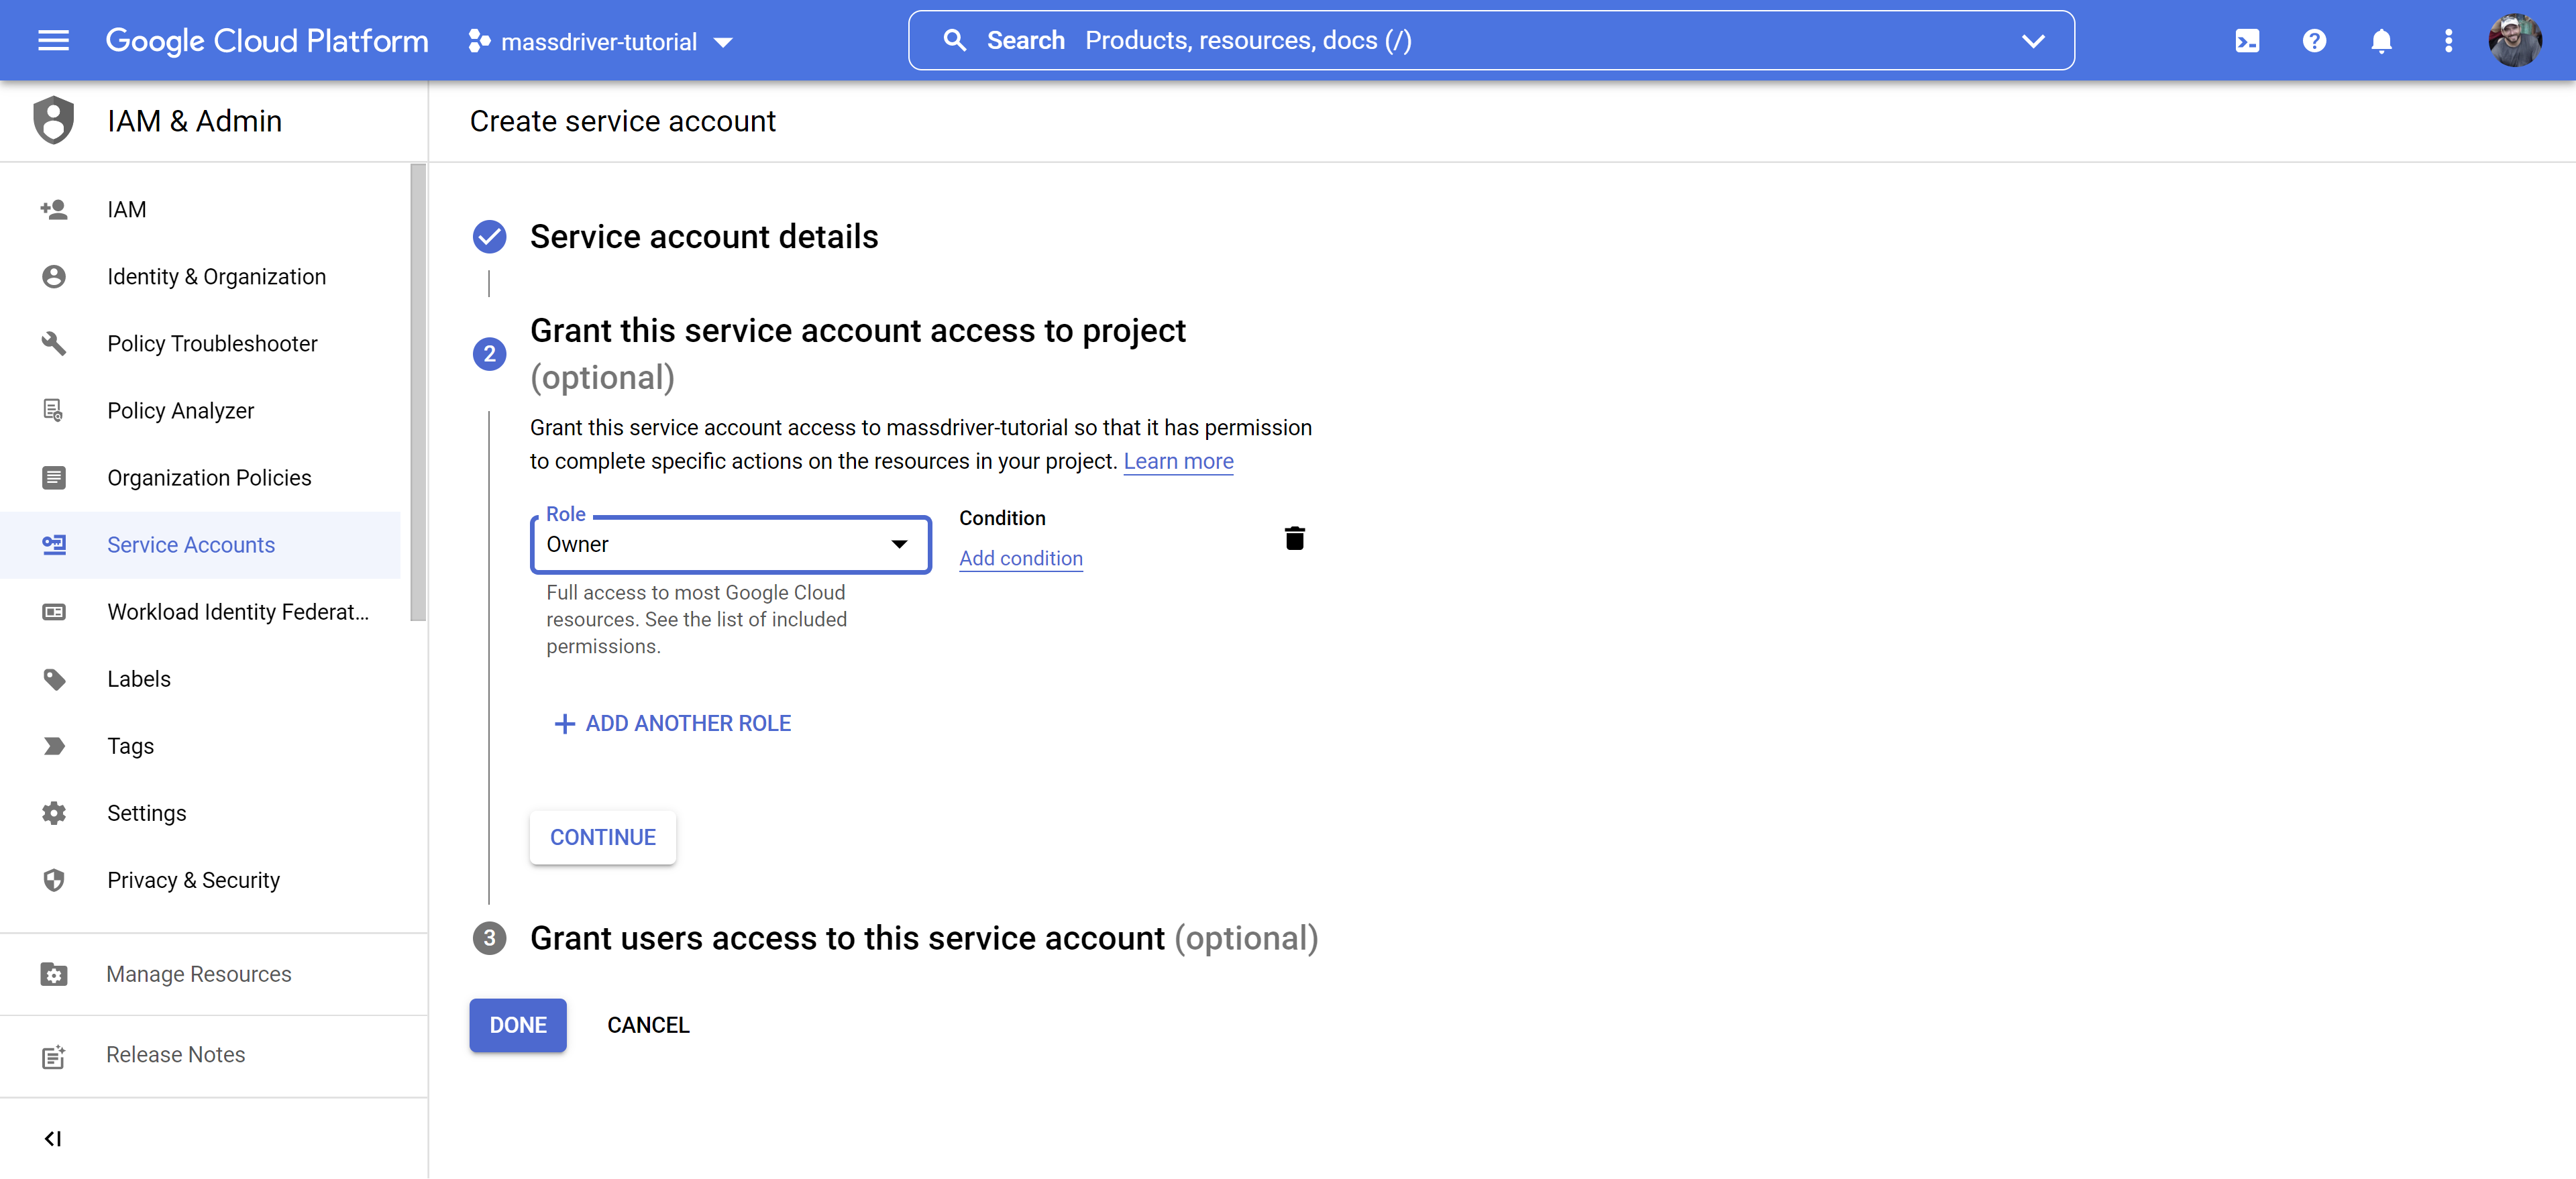
Task: Open Tags in the sidebar
Action: [131, 746]
